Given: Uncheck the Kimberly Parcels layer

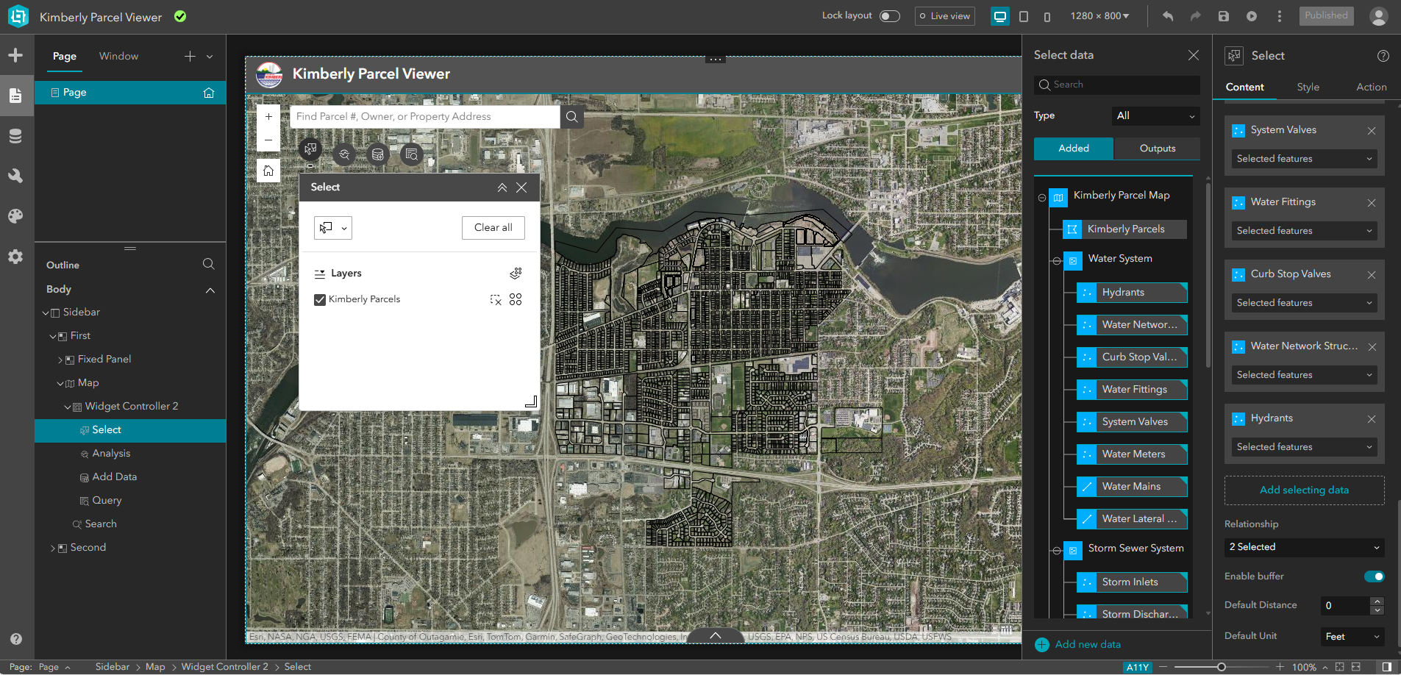Looking at the screenshot, I should click(319, 299).
